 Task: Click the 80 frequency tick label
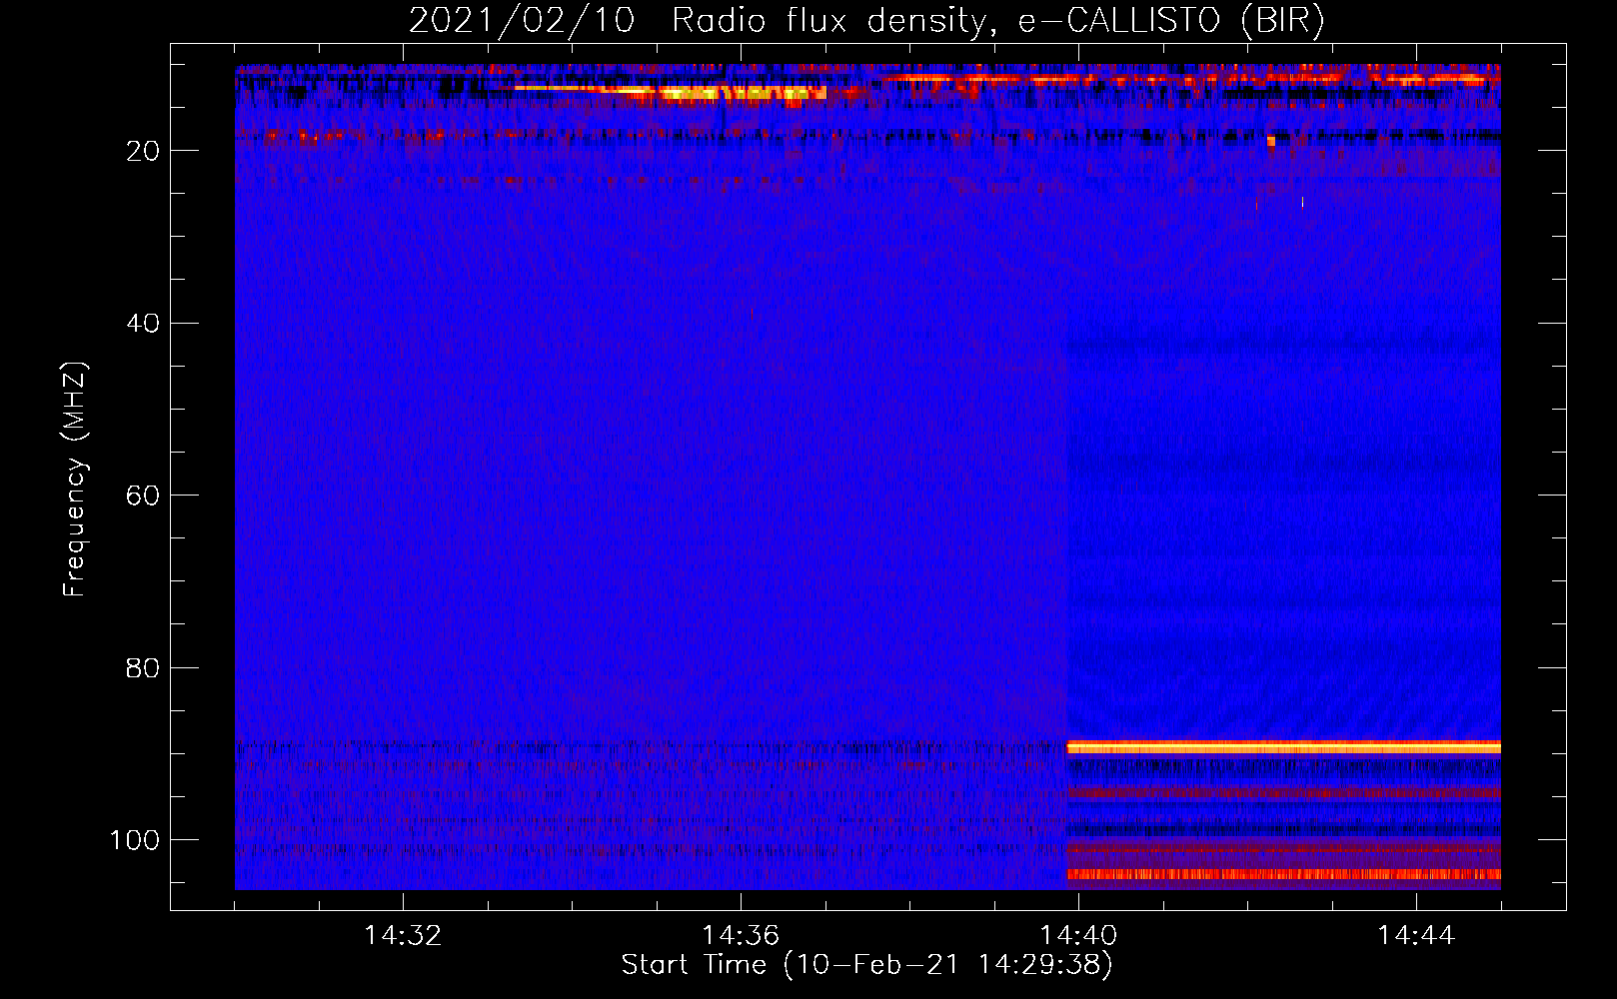(x=143, y=667)
